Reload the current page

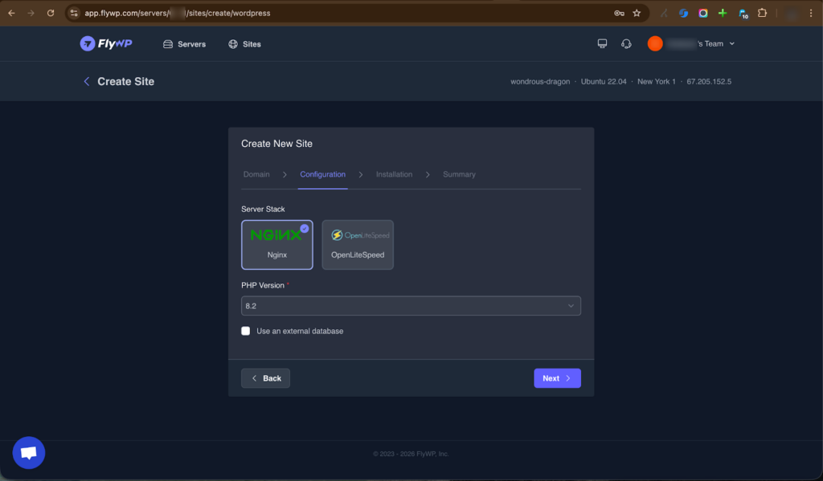tap(51, 13)
